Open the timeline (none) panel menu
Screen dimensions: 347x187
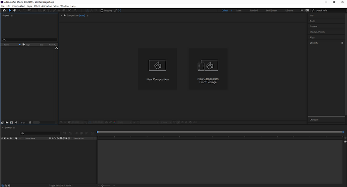point(14,127)
